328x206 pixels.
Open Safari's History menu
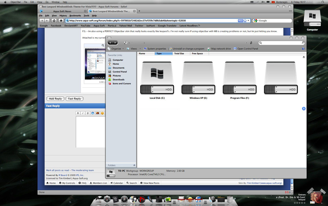point(63,16)
